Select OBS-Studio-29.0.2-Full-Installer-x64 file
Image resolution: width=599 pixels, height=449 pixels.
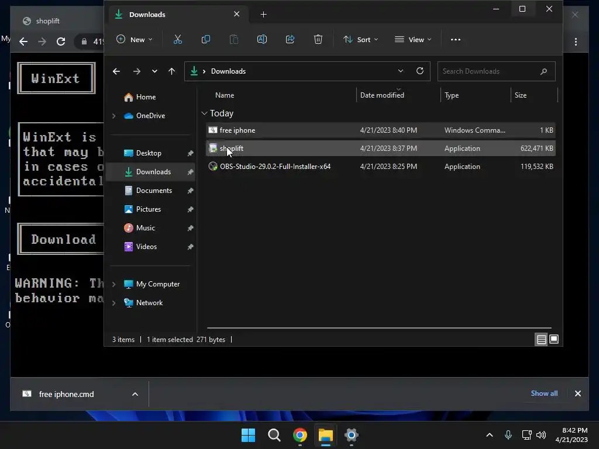click(380, 167)
